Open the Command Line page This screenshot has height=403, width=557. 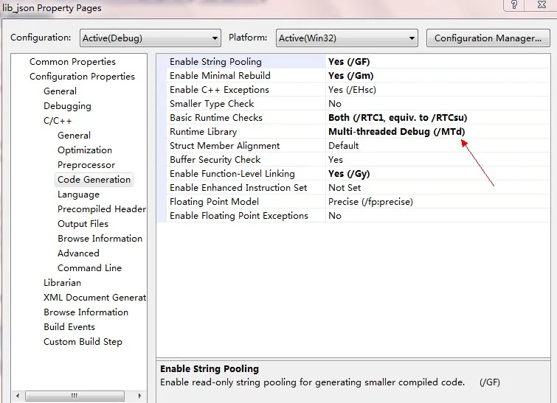point(89,268)
